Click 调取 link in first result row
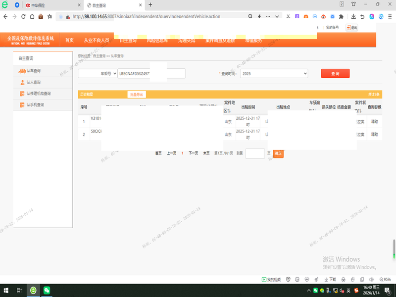The image size is (396, 297). tap(374, 121)
